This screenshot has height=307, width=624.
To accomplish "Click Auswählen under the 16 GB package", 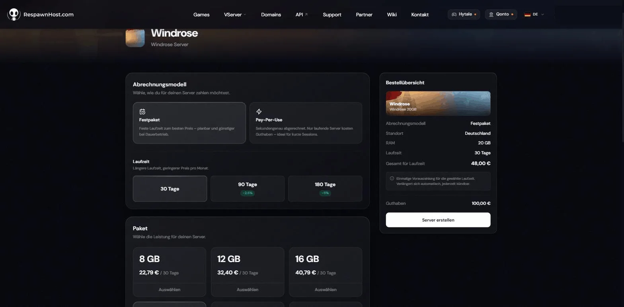I will [326, 290].
